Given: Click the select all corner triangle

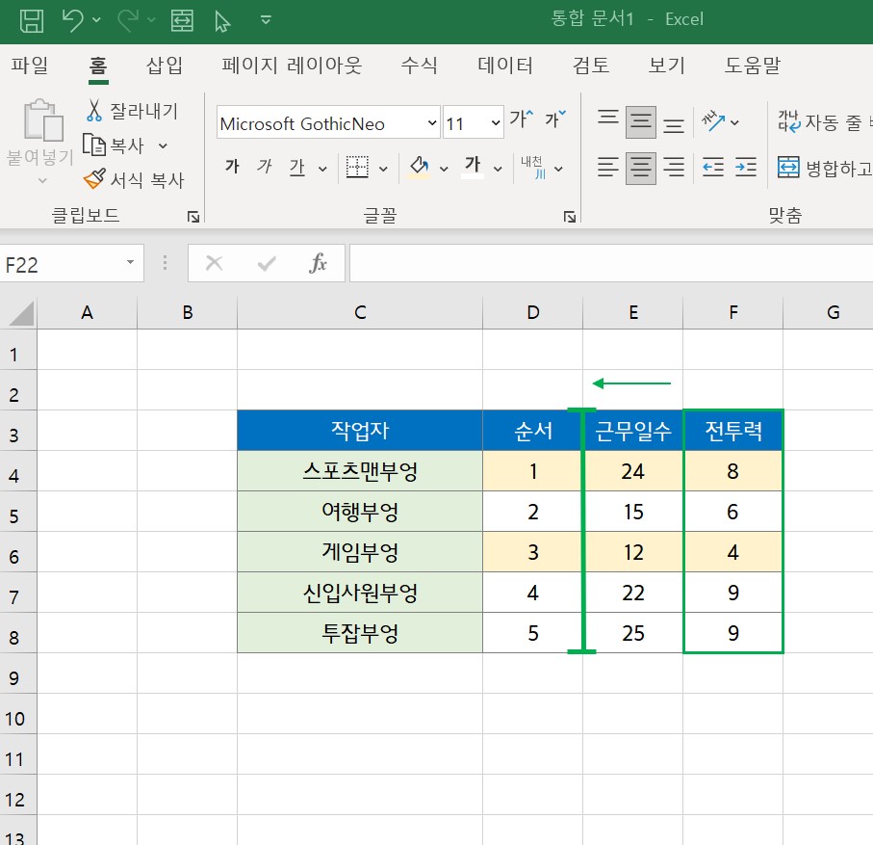Looking at the screenshot, I should (x=20, y=312).
